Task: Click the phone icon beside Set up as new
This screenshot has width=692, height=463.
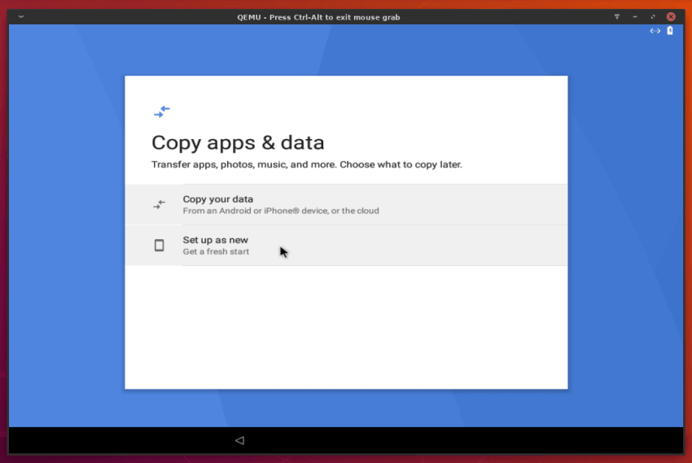Action: coord(160,245)
